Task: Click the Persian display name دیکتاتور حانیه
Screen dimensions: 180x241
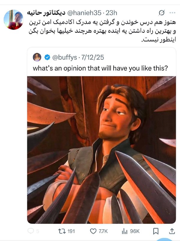Action: [46, 13]
